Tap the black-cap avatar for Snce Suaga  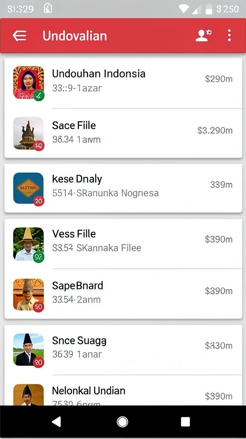coord(29,349)
